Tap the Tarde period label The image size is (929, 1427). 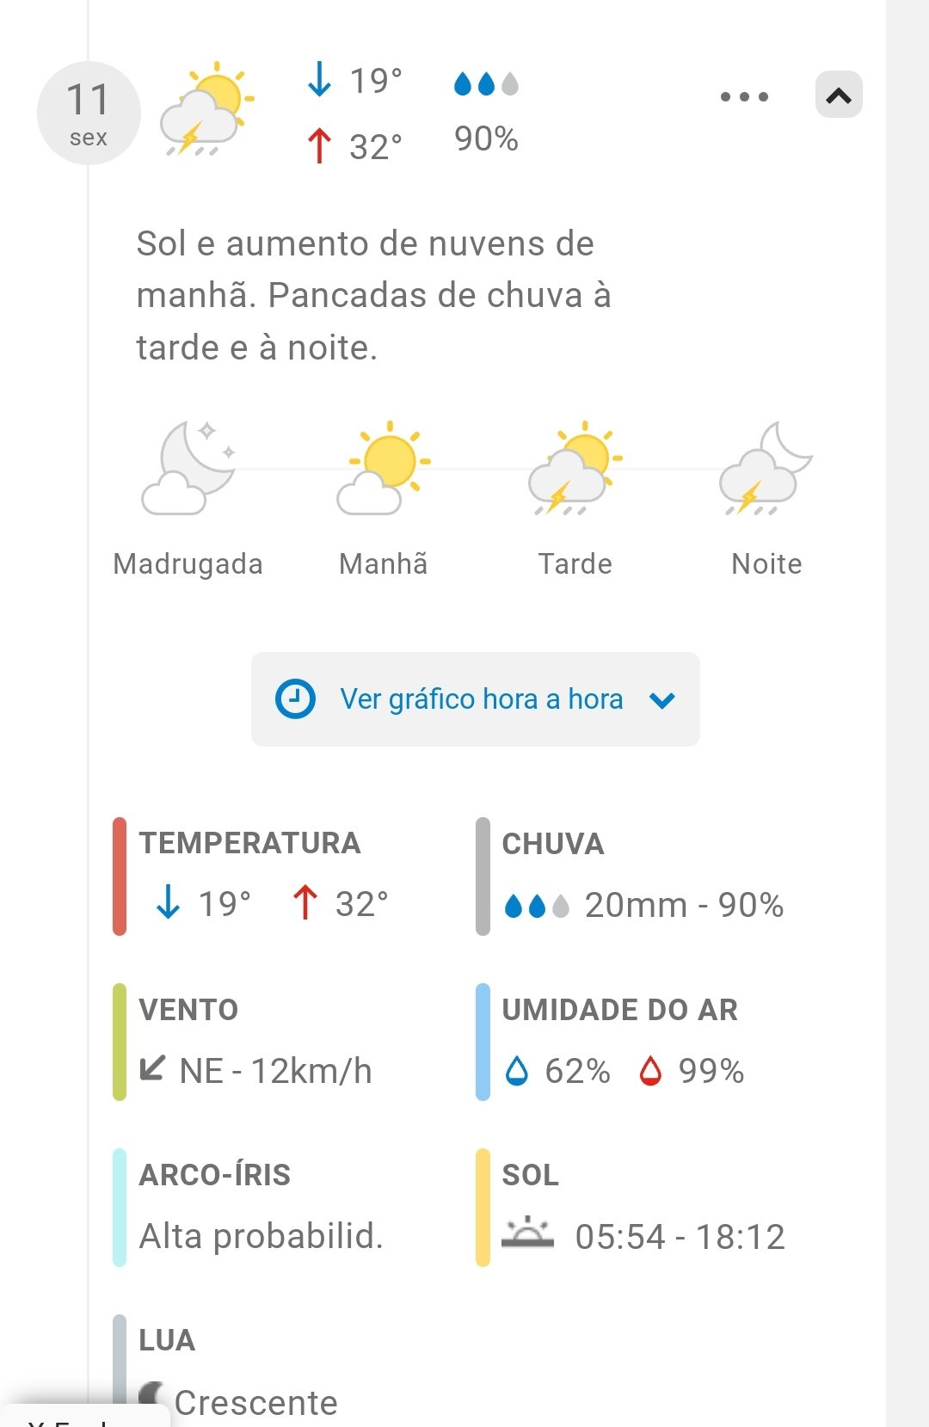[575, 564]
